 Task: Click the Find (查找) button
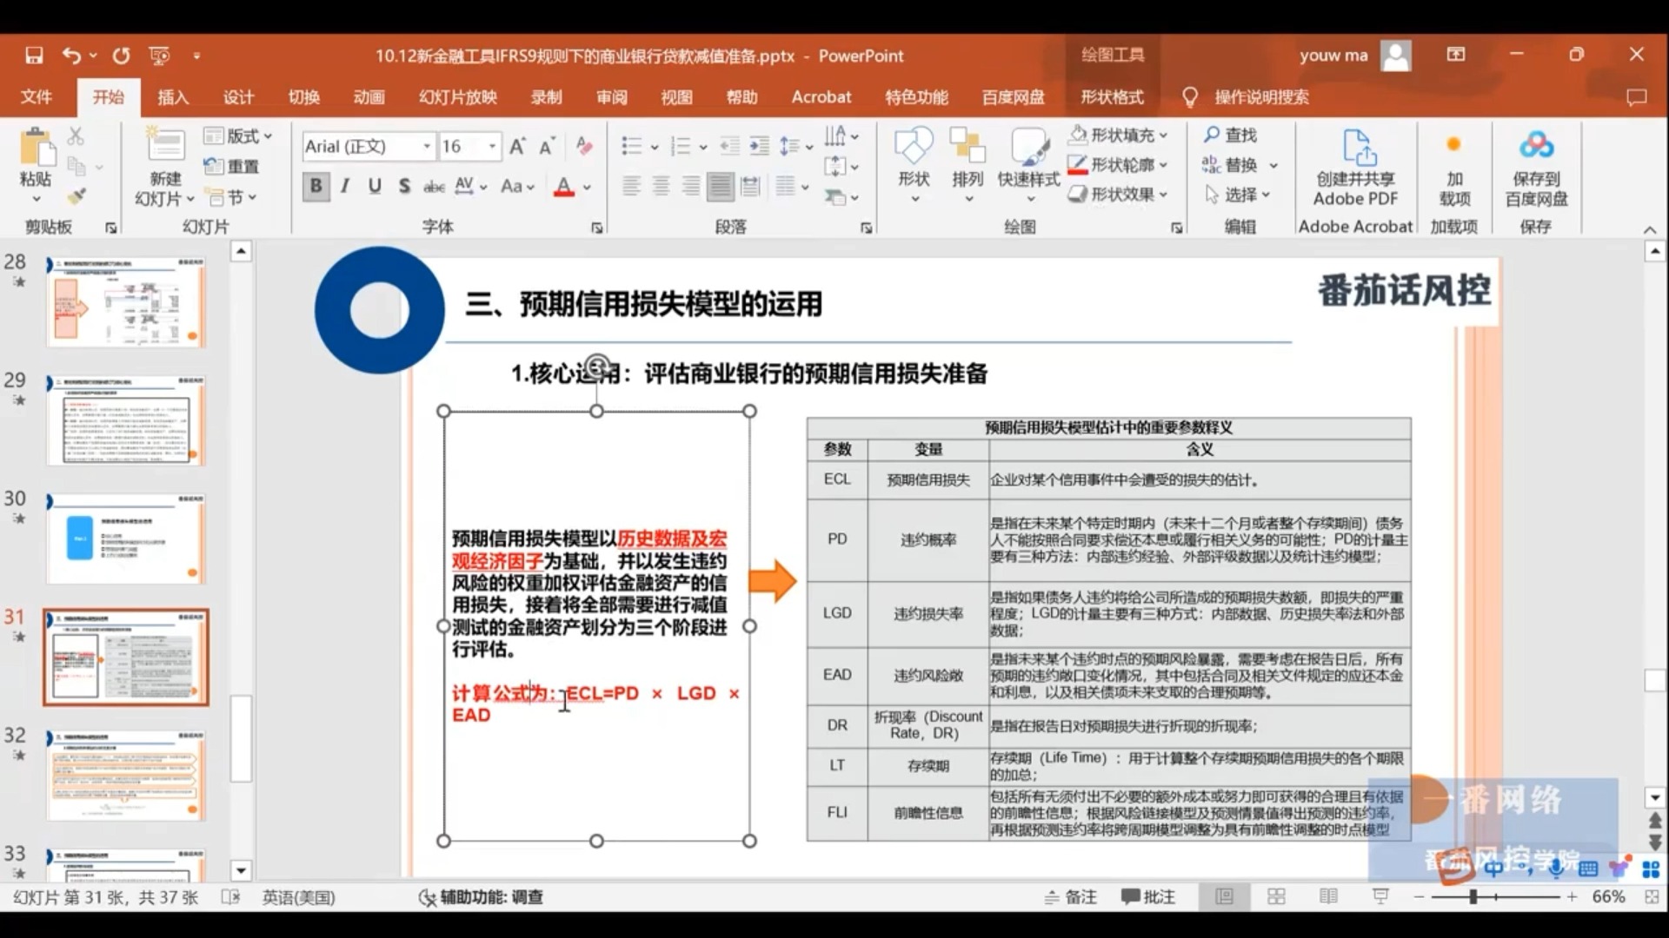[x=1230, y=135]
